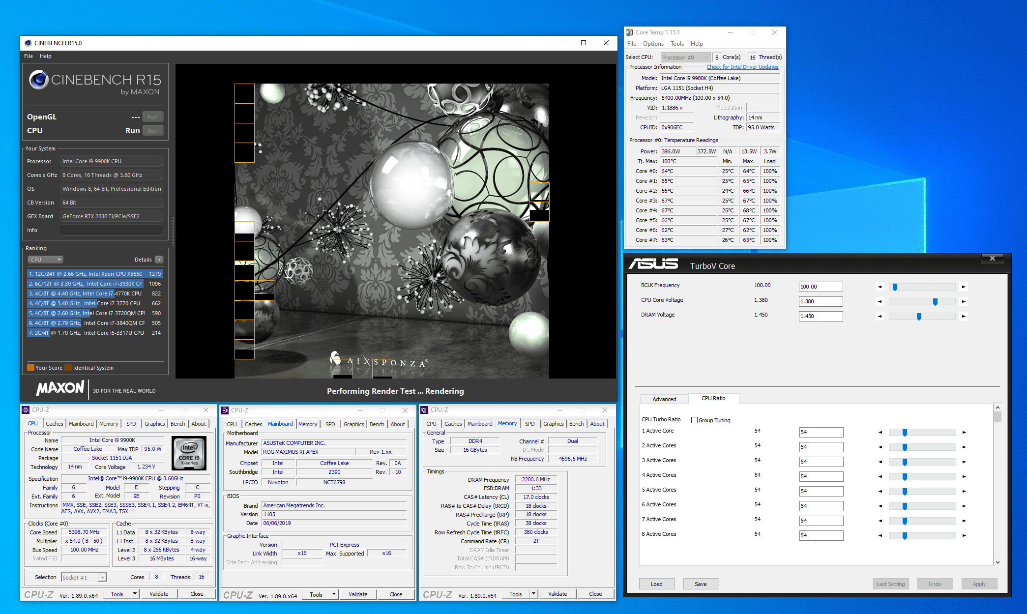
Task: Switch to Graphics tab in first CPU-Z window
Action: [x=155, y=424]
